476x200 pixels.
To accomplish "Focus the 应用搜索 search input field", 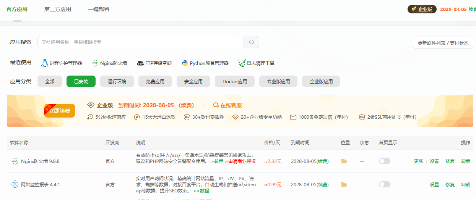I will click(141, 42).
